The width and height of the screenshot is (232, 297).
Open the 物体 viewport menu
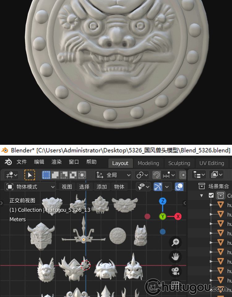119,187
